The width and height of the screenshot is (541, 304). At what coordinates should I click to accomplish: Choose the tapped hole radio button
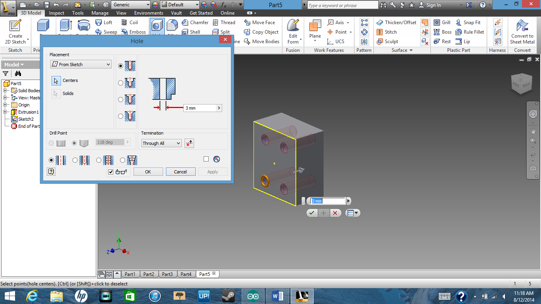(x=99, y=160)
